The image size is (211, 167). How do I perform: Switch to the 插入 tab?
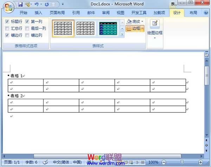pyautogui.click(x=38, y=13)
